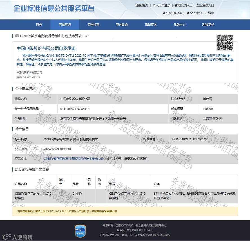Open the 首页 nav tab
The width and height of the screenshot is (250, 242).
pyautogui.click(x=39, y=25)
